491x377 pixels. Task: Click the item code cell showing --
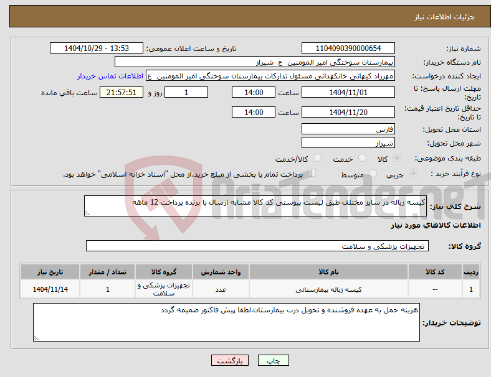pyautogui.click(x=435, y=289)
